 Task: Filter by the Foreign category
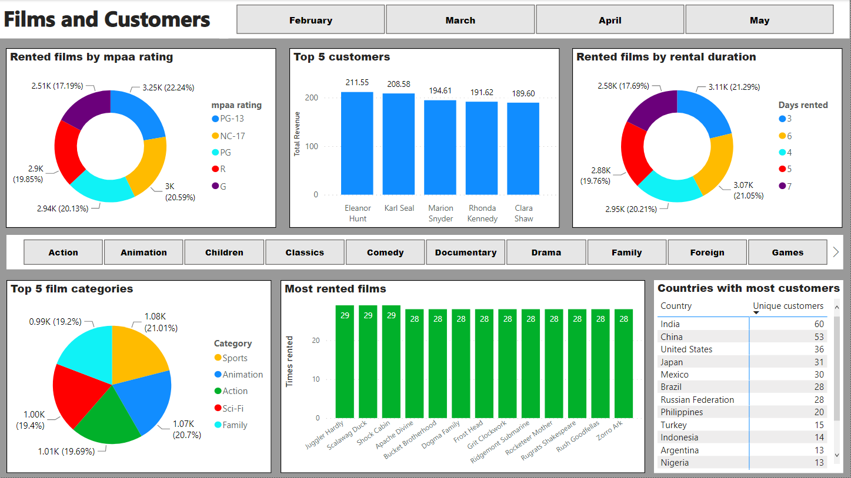(x=707, y=252)
